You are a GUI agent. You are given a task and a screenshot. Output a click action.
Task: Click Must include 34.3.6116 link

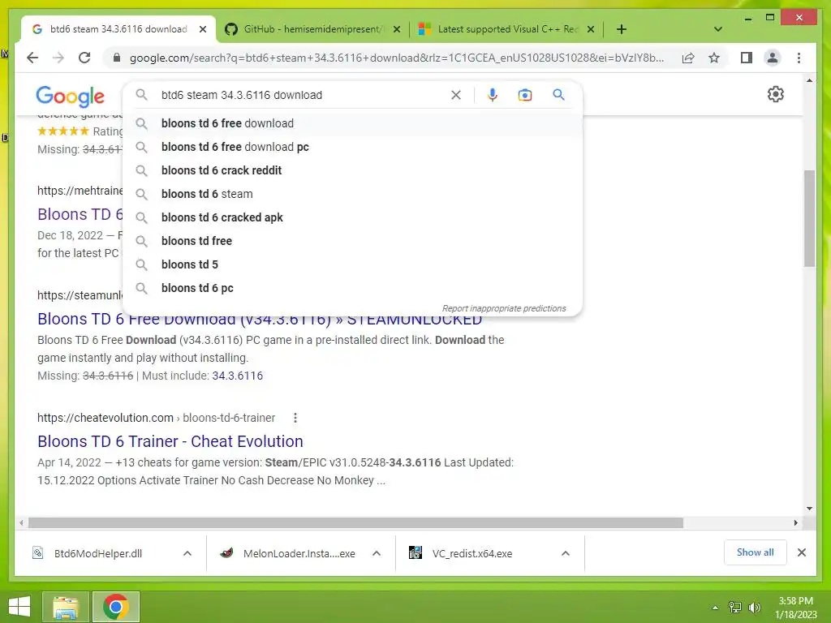(x=238, y=376)
